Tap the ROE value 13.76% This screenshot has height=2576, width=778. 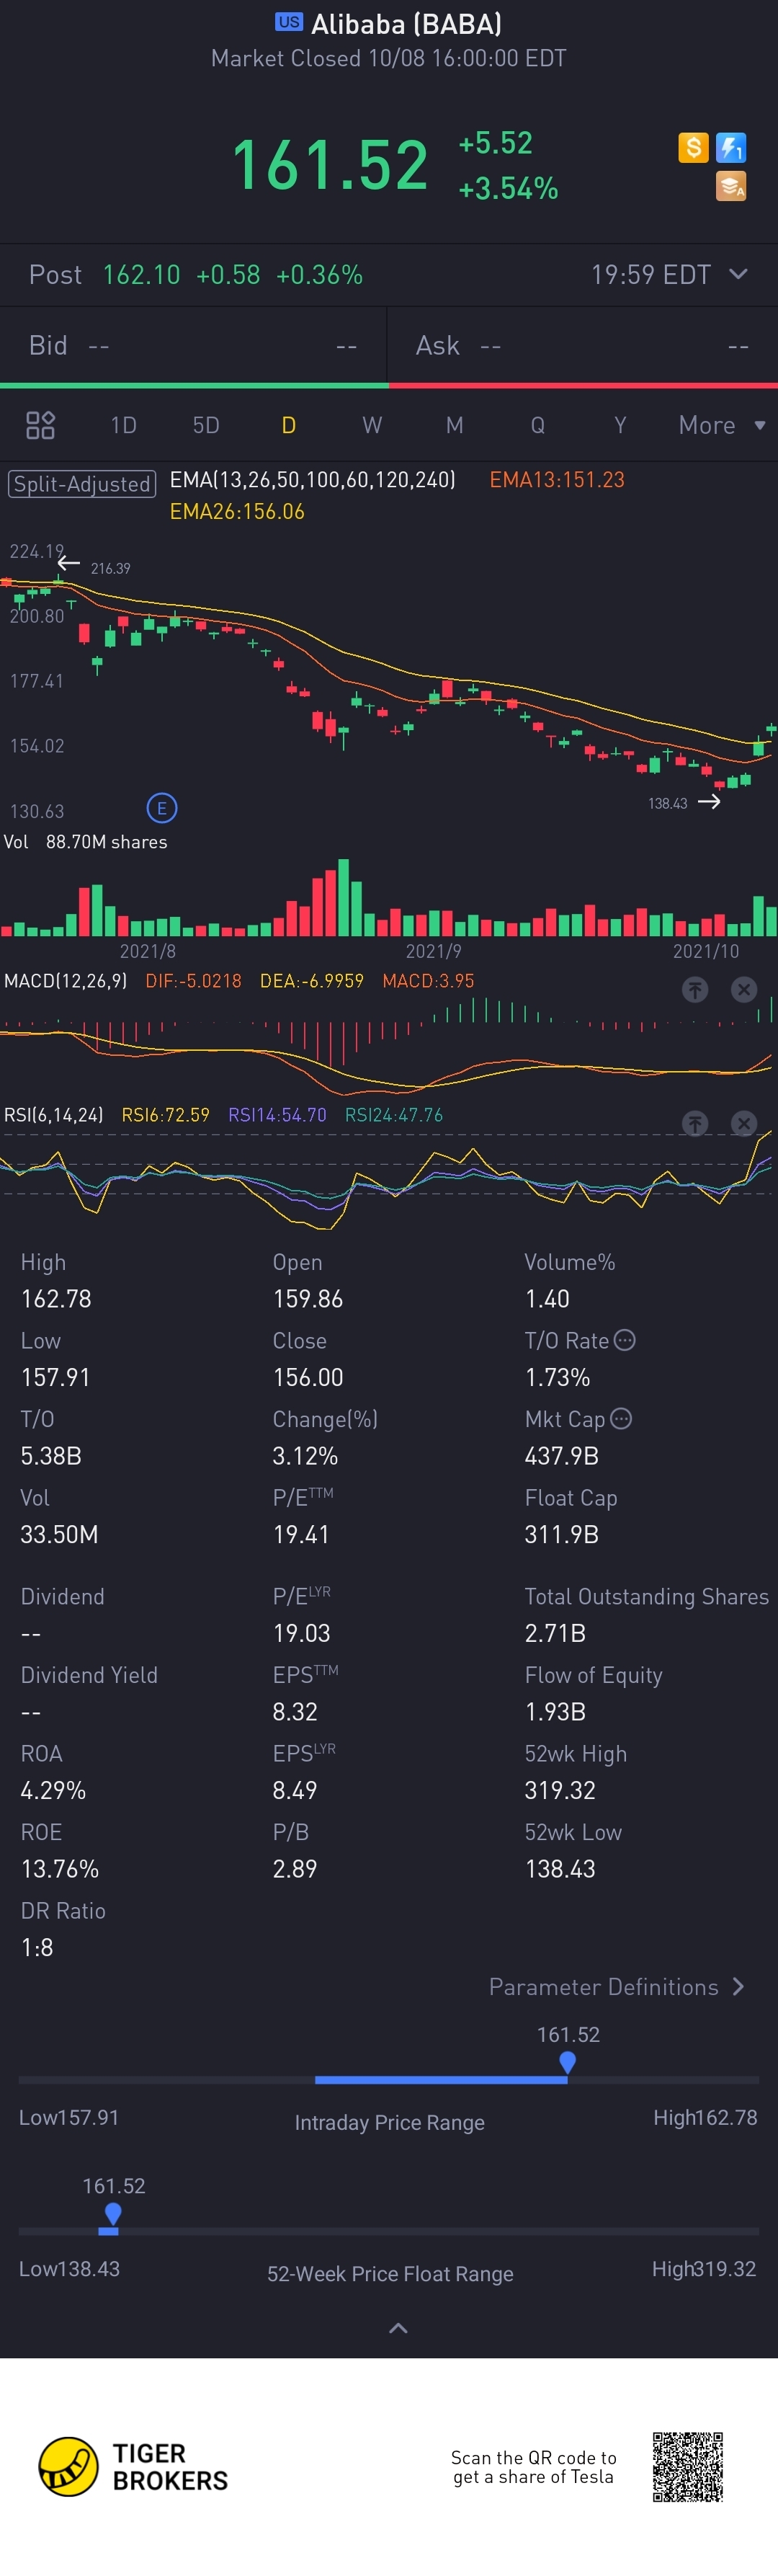[x=60, y=1869]
